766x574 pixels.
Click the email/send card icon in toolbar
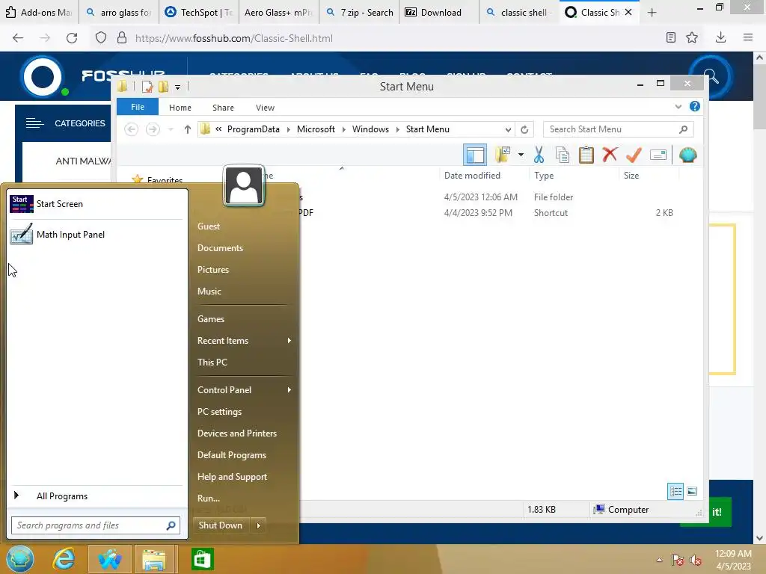(658, 155)
